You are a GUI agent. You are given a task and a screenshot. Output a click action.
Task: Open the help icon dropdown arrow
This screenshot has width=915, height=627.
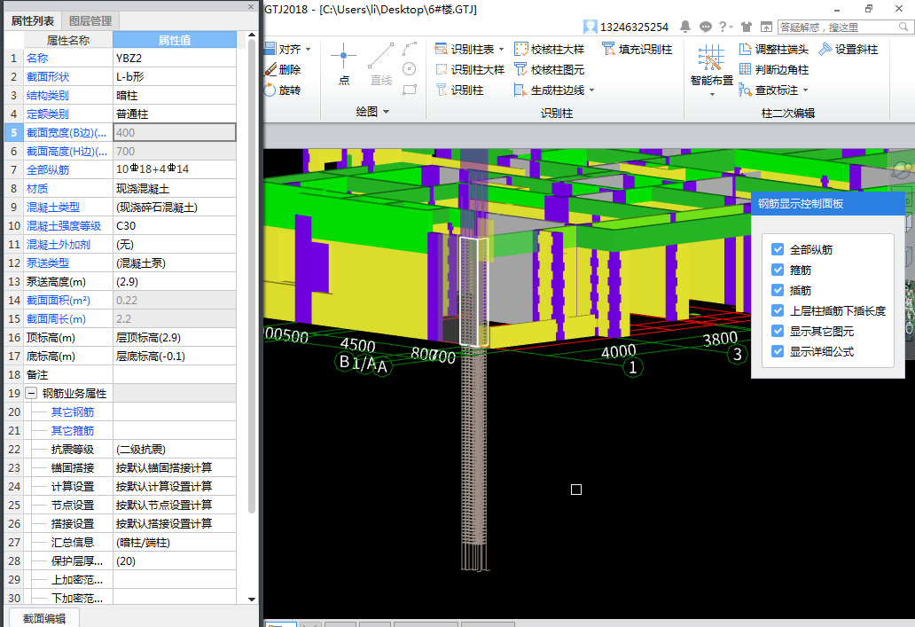click(x=731, y=27)
